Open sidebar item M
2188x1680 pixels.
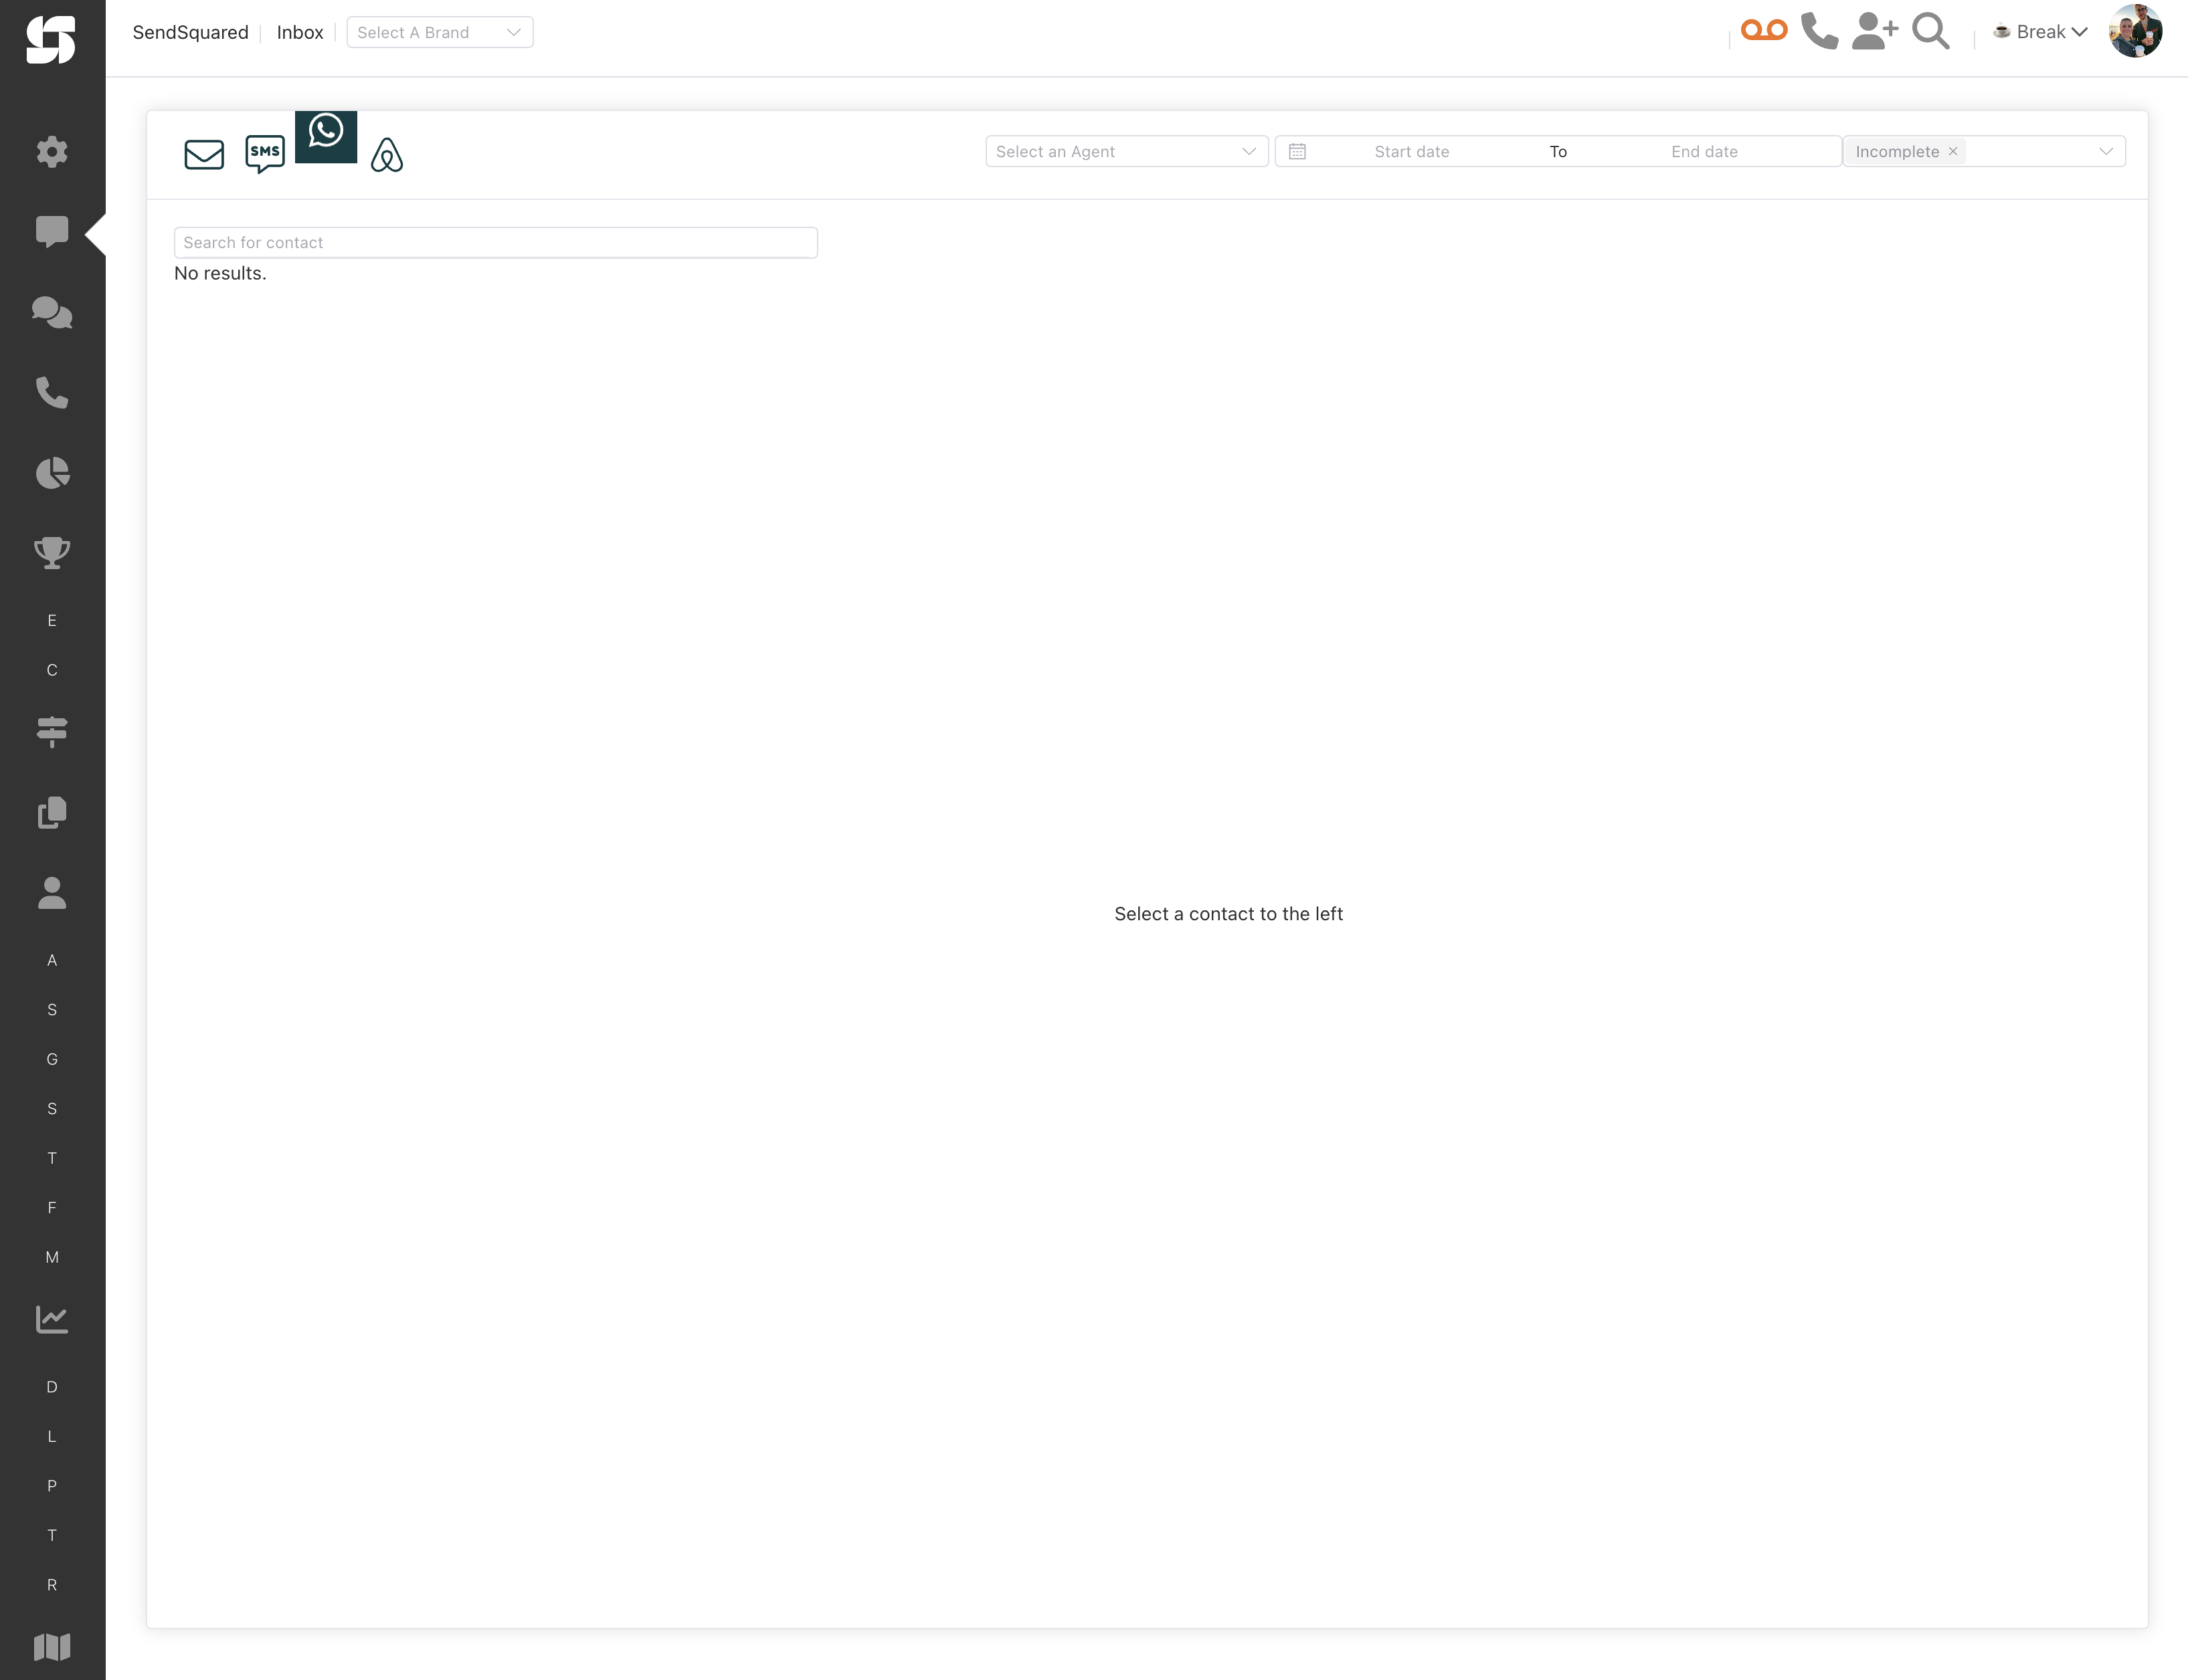click(x=52, y=1257)
